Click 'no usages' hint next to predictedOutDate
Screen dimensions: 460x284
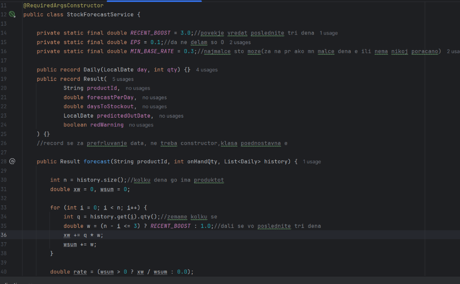[x=171, y=116]
